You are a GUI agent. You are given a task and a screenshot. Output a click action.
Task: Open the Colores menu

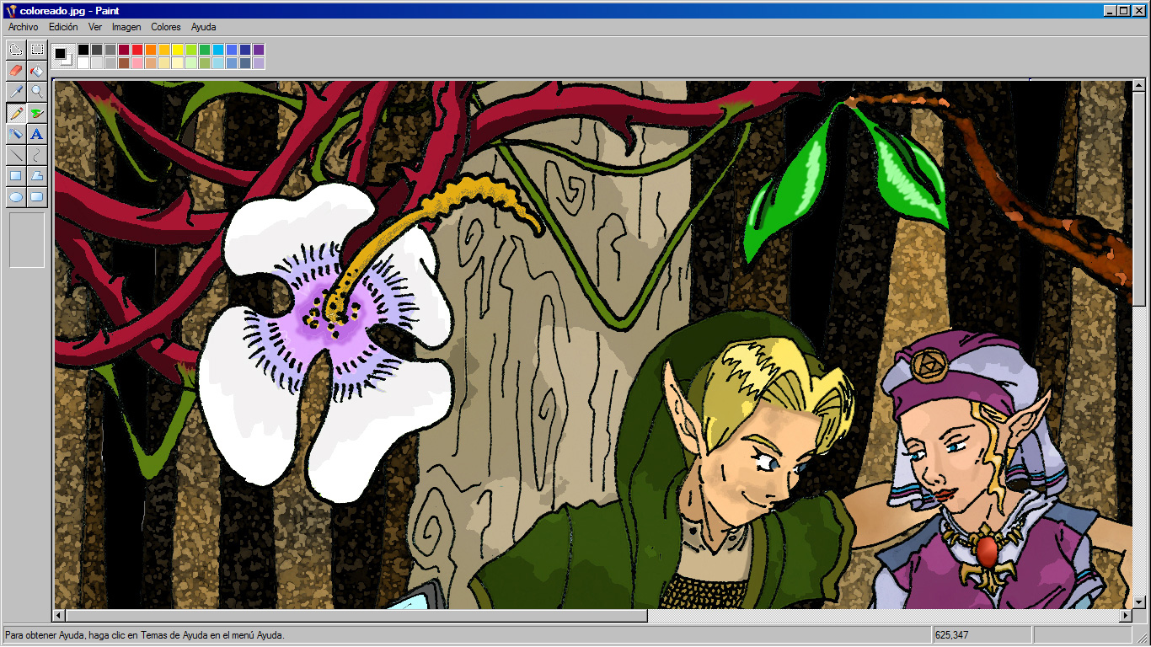coord(166,27)
